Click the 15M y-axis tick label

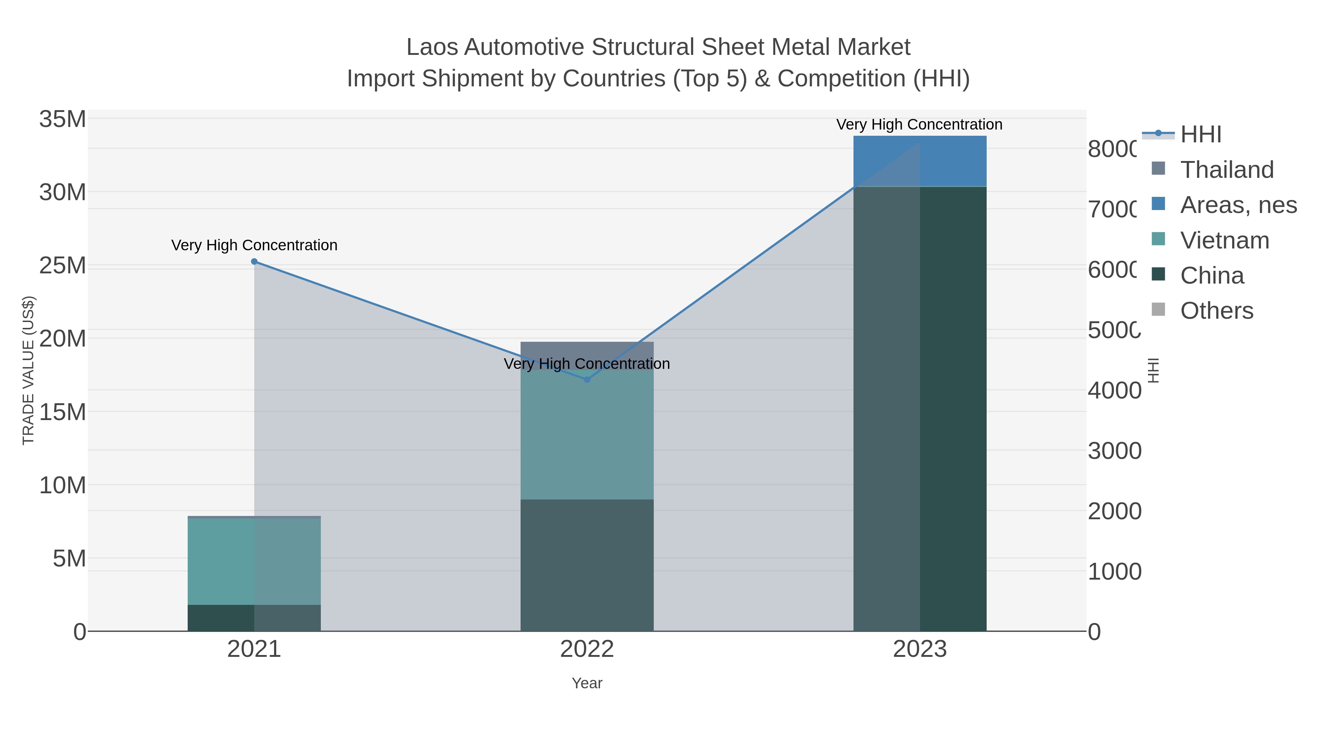[x=63, y=412]
